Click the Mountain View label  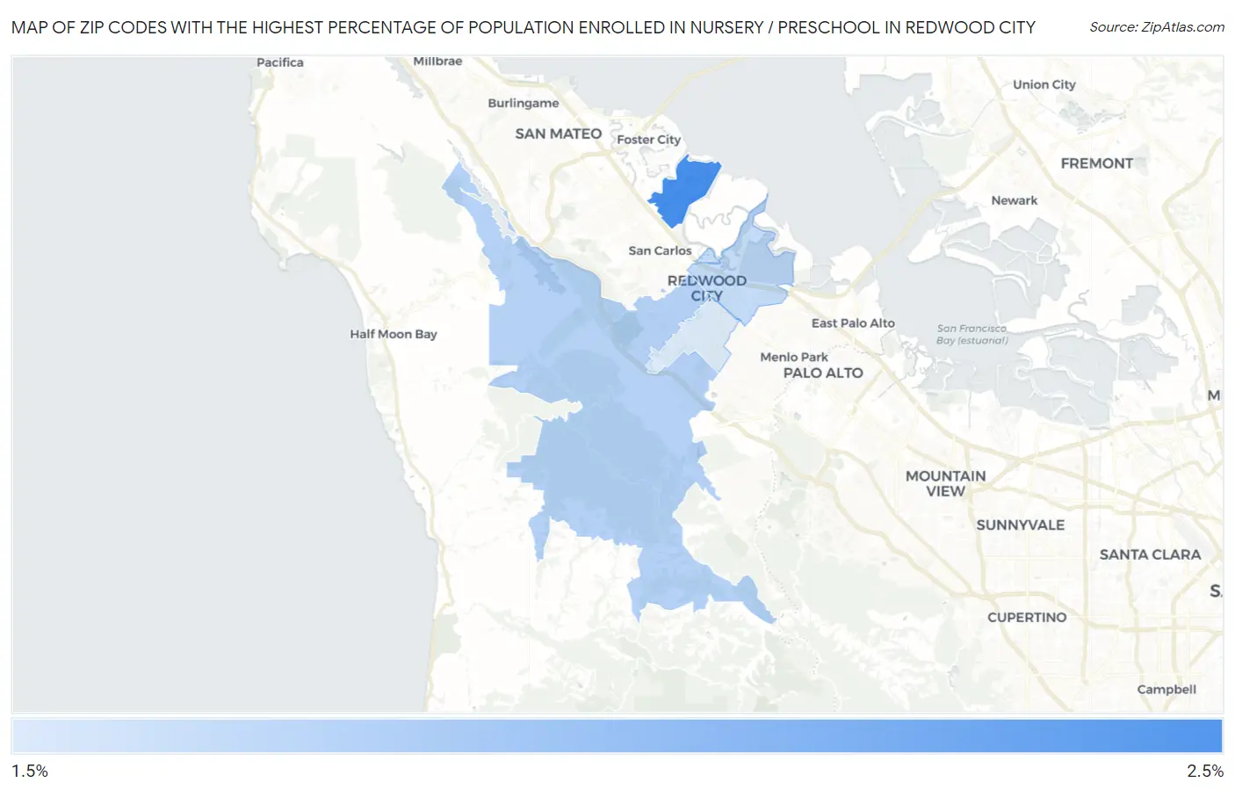(x=946, y=483)
